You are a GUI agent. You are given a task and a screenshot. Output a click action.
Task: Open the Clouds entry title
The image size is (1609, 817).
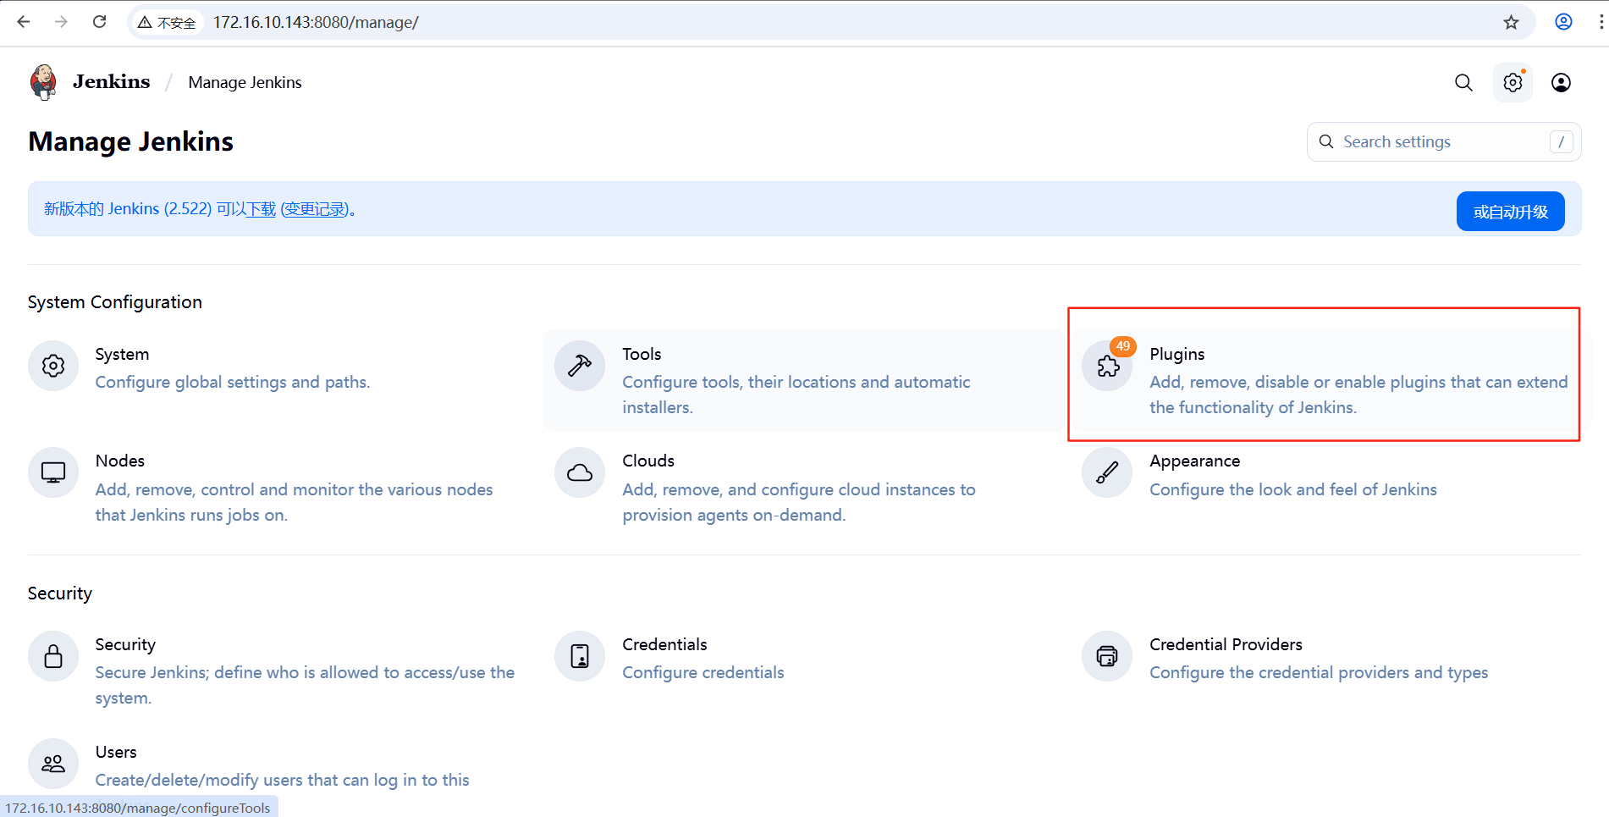(x=648, y=461)
